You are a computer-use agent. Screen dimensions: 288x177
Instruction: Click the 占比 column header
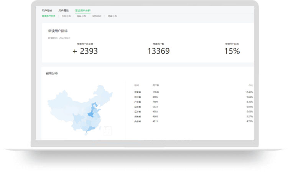tap(250, 85)
